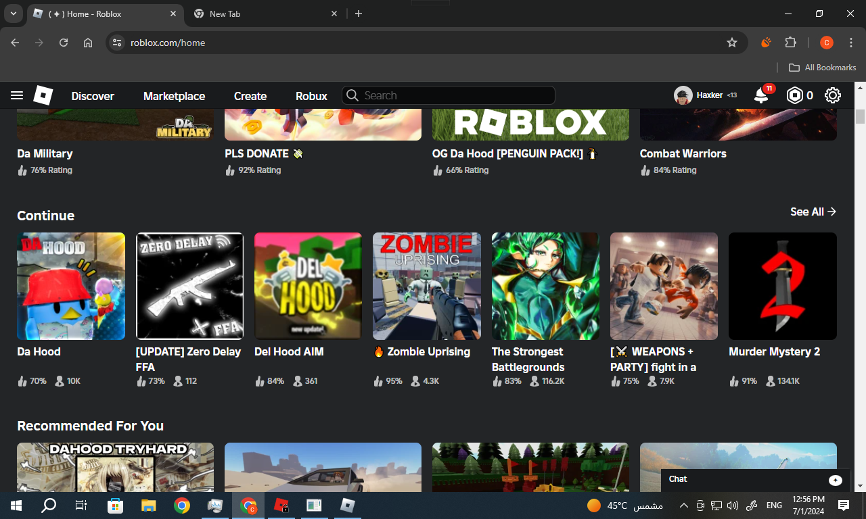Open the chat new-message icon
This screenshot has height=519, width=866.
836,480
